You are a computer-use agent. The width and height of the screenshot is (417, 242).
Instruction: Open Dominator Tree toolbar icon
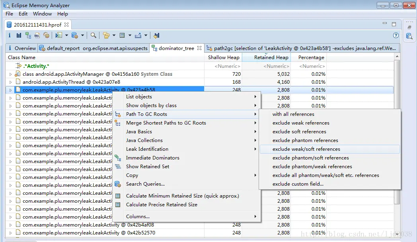[x=28, y=35]
